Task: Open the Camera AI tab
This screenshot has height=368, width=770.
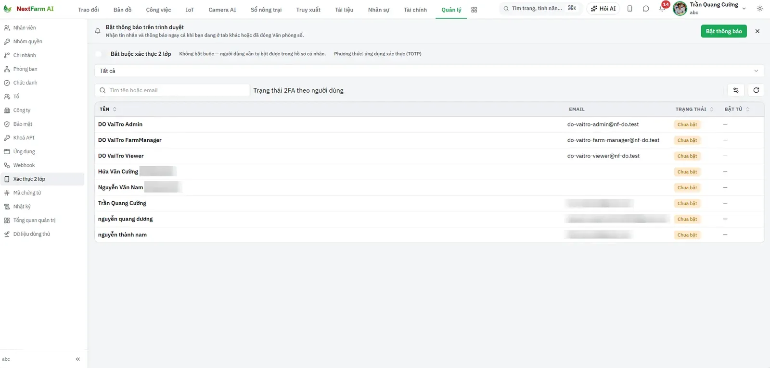Action: [222, 10]
